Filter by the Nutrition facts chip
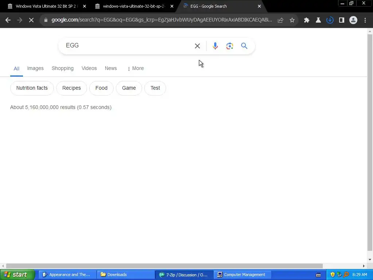Screen dimensions: 373x280 [32, 88]
